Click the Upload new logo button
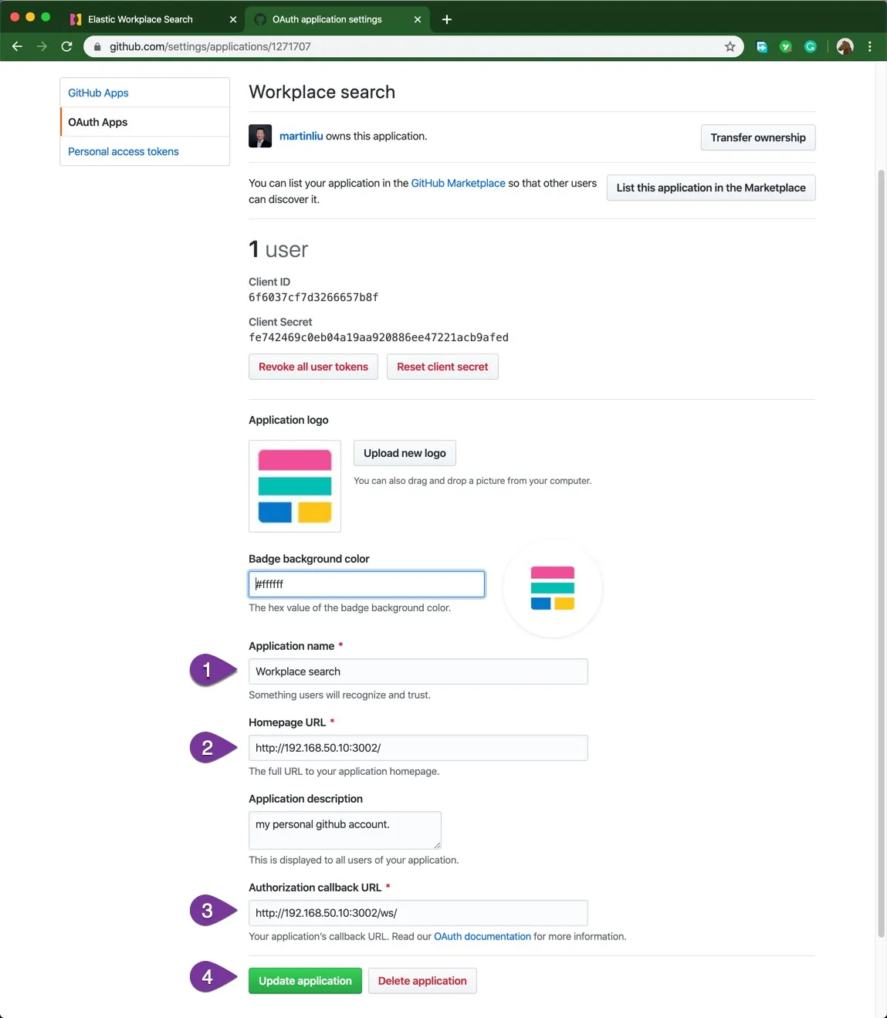 pyautogui.click(x=405, y=454)
